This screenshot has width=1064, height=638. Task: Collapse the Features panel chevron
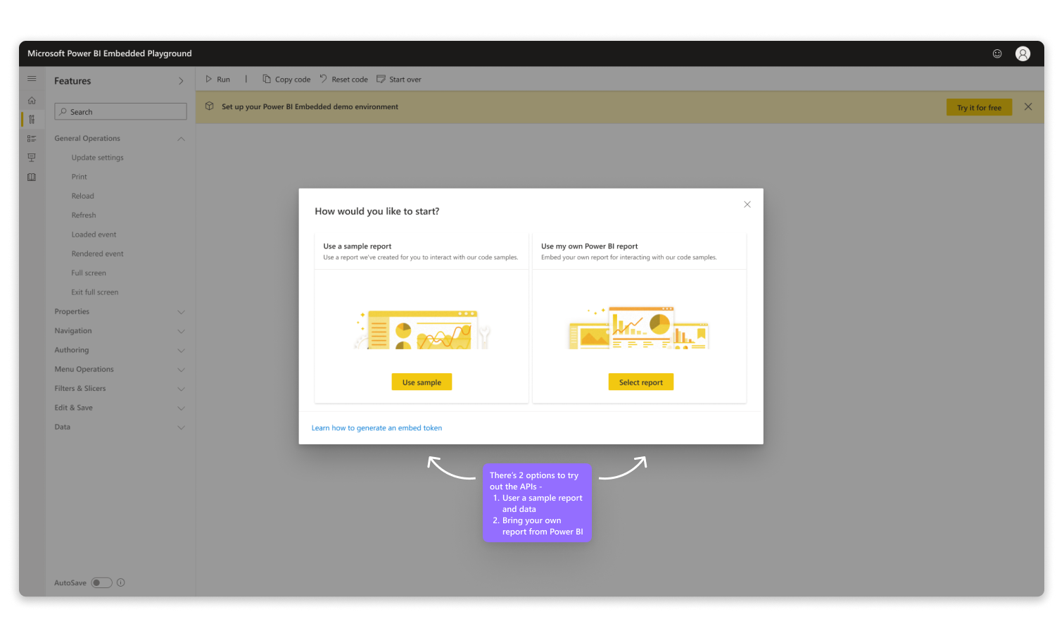(181, 81)
